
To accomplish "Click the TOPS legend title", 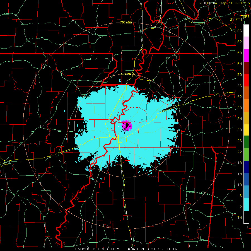I will (x=245, y=17).
